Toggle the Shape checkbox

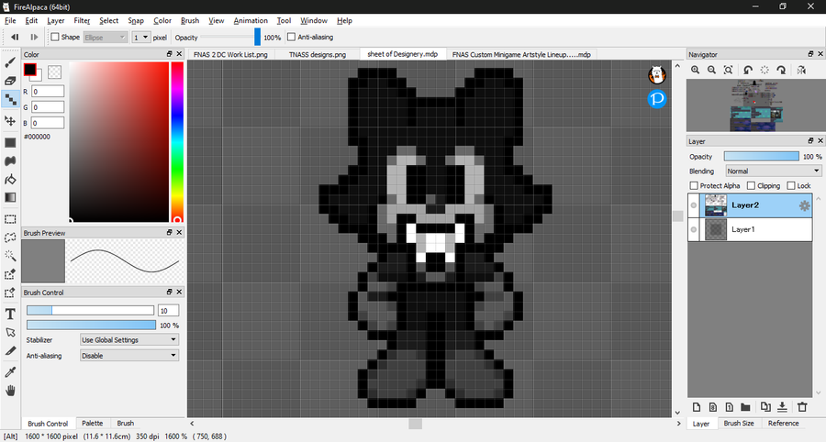pyautogui.click(x=55, y=37)
